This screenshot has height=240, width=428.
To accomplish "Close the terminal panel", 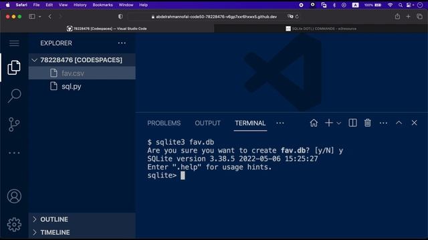I will [415, 123].
